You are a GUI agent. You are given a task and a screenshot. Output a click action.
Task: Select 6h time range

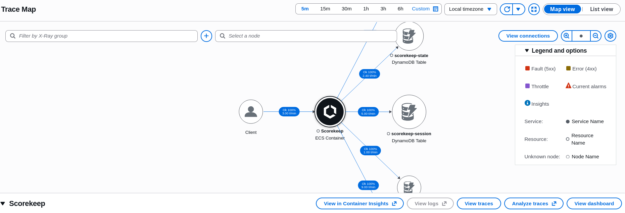pyautogui.click(x=400, y=9)
